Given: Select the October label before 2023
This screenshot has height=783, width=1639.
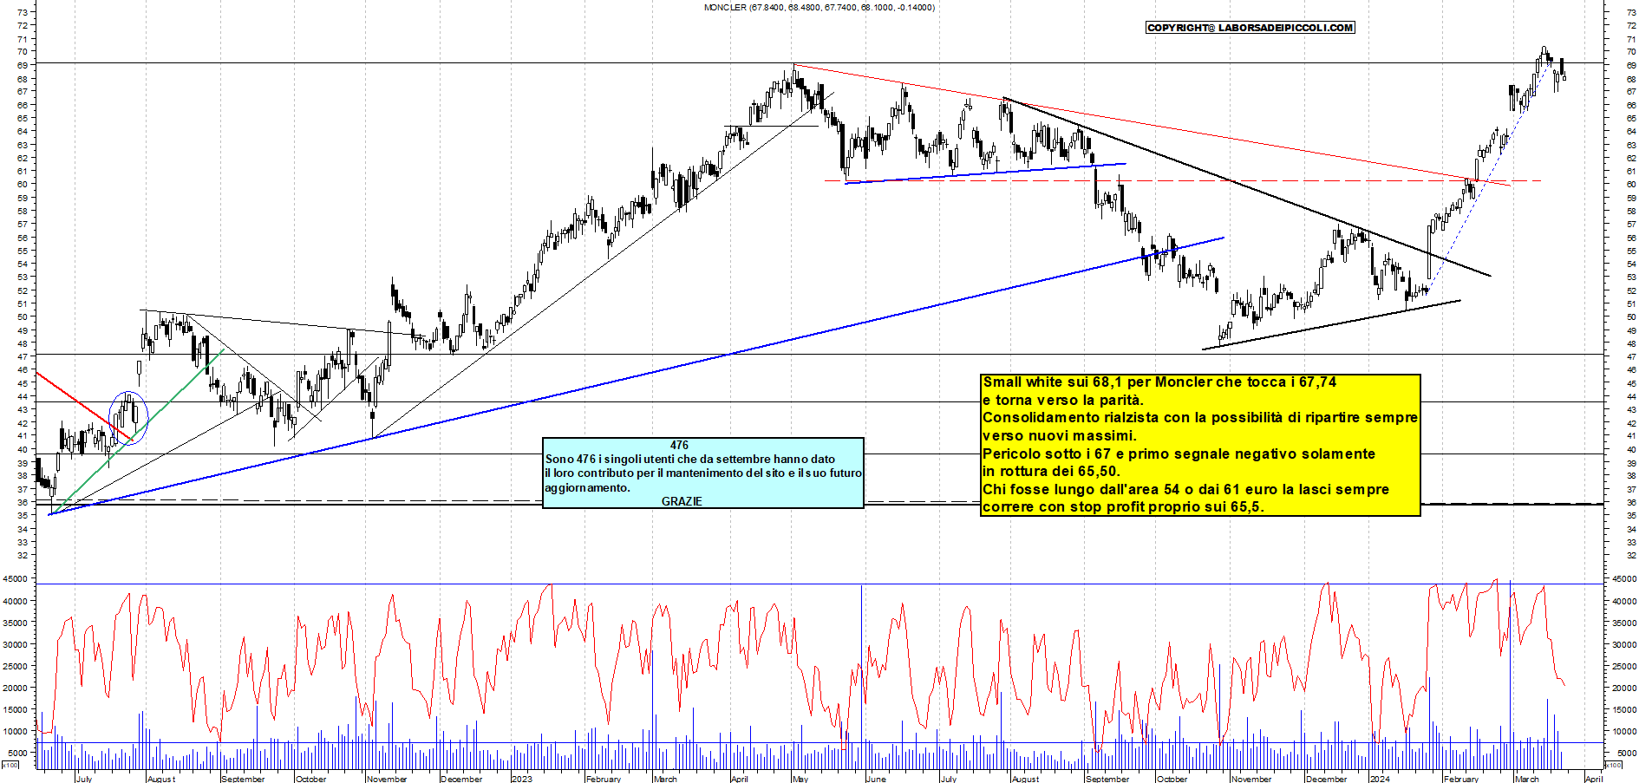Looking at the screenshot, I should click(311, 779).
